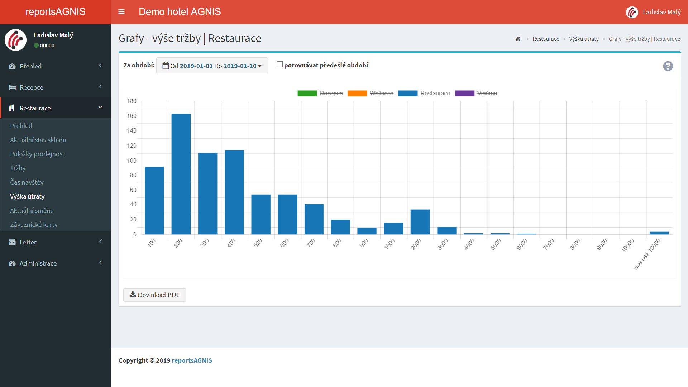Enable porovnávat předešlé období checkbox
This screenshot has width=688, height=387.
point(279,65)
